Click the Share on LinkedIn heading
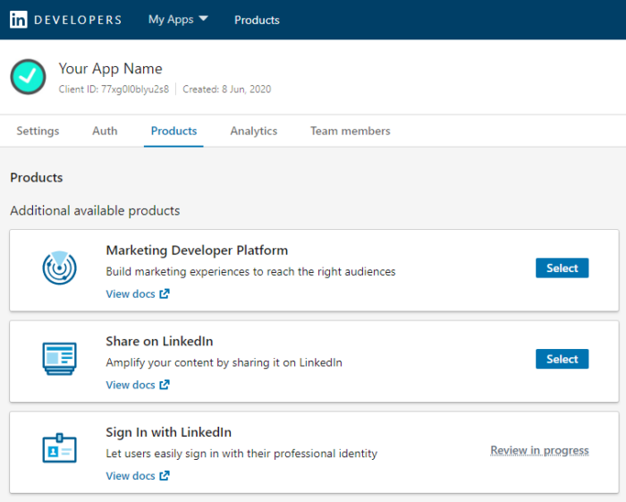This screenshot has height=502, width=626. click(159, 342)
